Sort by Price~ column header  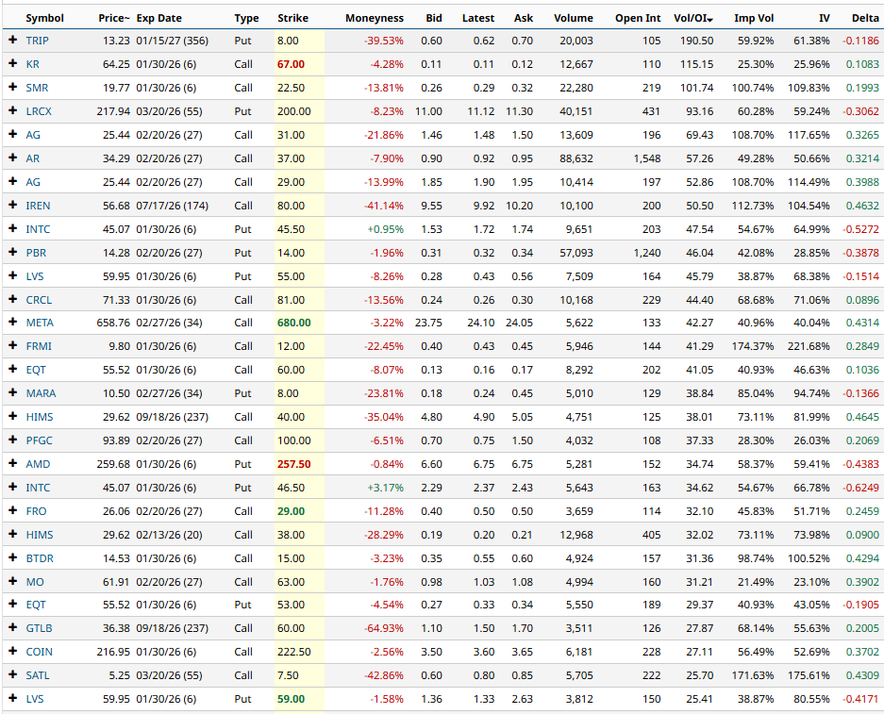click(114, 18)
